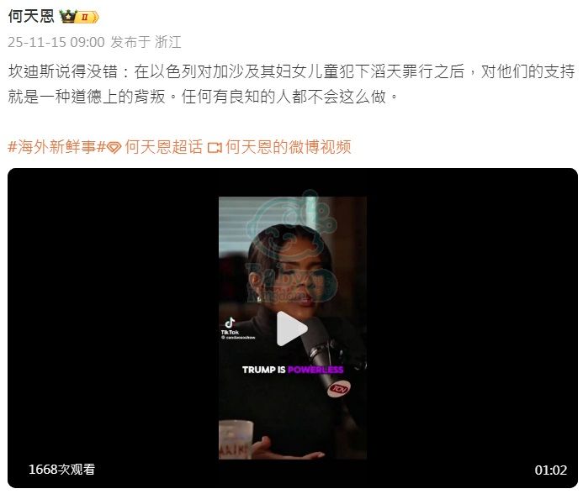Click the 1668次观看 view count

point(61,470)
